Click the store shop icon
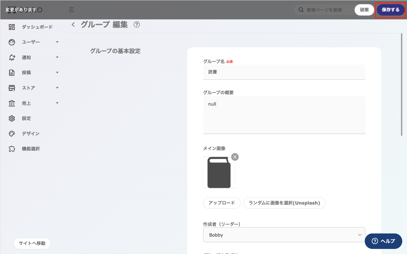Screen dimensions: 407x254 [x=12, y=88]
